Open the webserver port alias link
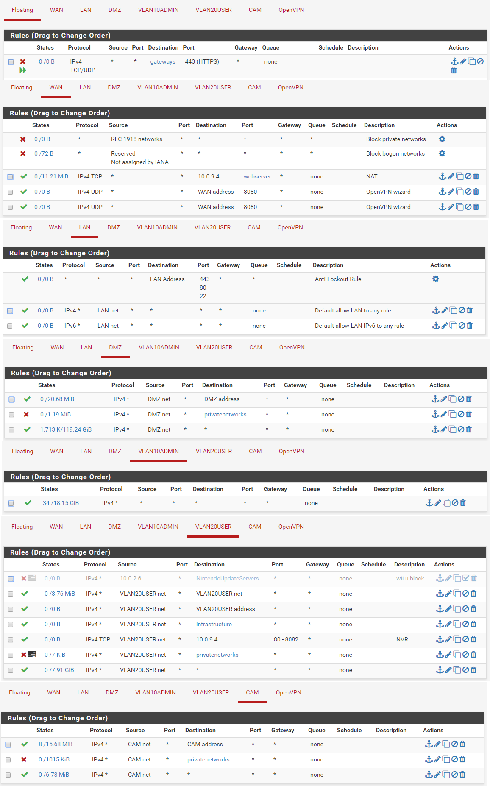The height and width of the screenshot is (792, 490). coord(257,176)
